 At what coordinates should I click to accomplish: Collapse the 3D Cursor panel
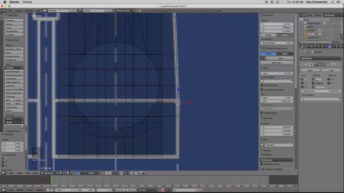[262, 118]
